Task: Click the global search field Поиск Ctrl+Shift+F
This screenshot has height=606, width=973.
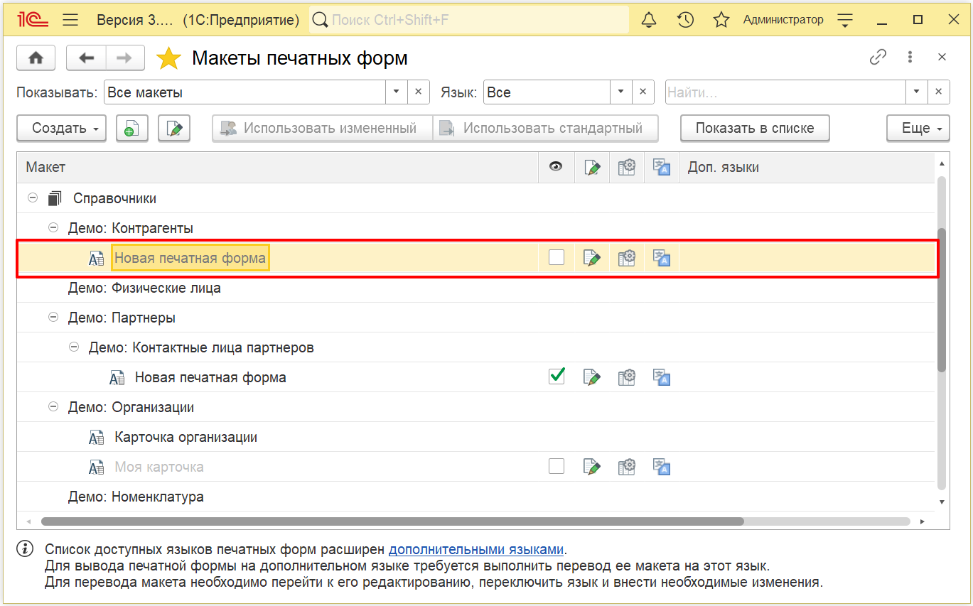Action: point(469,20)
